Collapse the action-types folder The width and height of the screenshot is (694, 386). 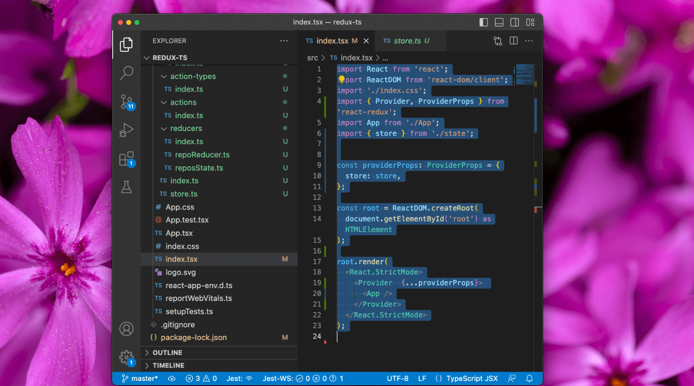tap(193, 76)
